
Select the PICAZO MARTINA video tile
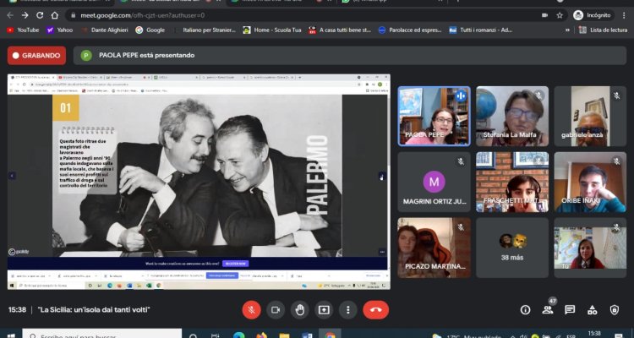coord(434,248)
